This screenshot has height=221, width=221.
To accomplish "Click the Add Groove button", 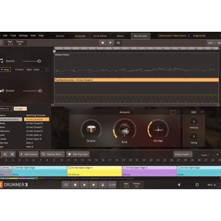I will 29,154.
